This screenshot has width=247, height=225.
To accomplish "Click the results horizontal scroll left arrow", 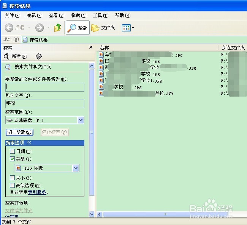I will point(100,214).
